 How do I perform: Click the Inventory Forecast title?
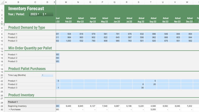coord(26,9)
